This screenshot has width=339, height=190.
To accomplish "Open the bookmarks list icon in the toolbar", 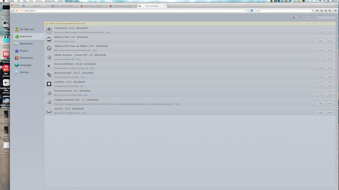I will tap(330, 11).
